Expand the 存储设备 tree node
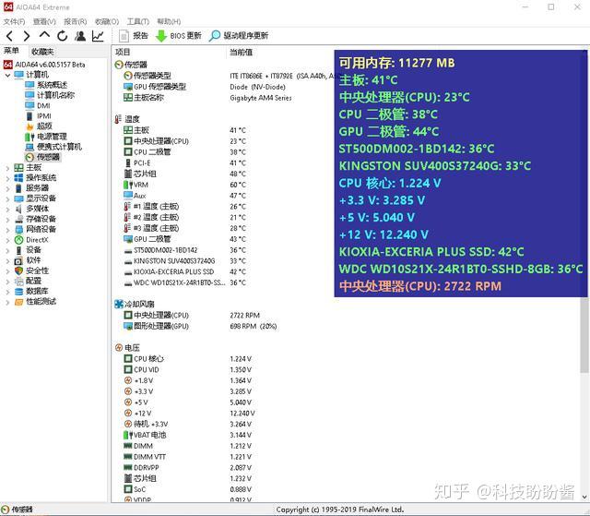 click(x=7, y=219)
